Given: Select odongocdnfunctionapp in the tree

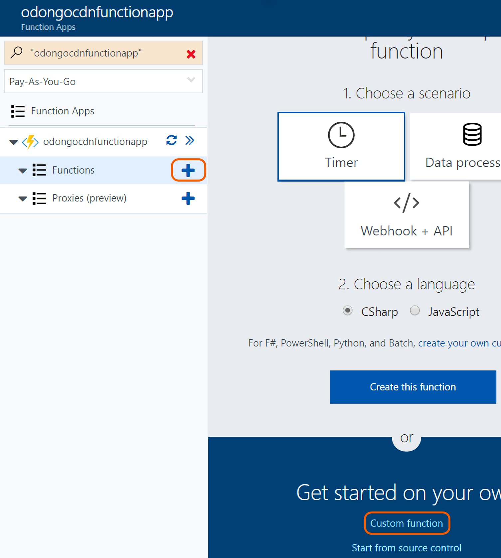Looking at the screenshot, I should pyautogui.click(x=95, y=142).
